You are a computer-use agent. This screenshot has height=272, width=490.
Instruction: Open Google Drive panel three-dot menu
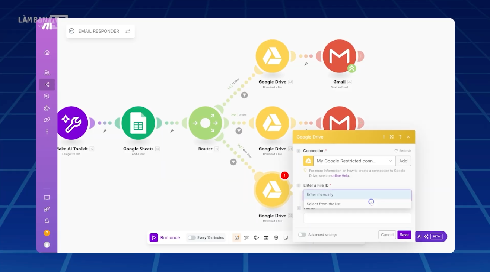click(384, 137)
